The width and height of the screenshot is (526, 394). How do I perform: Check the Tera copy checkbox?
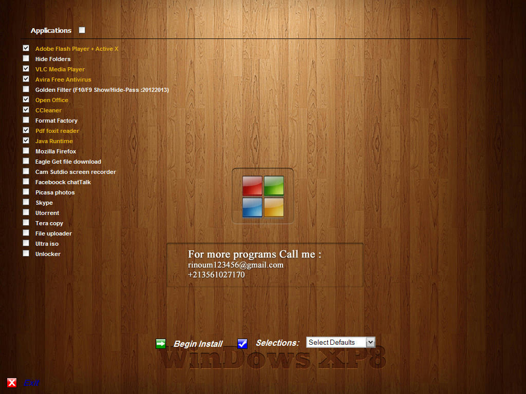click(x=26, y=223)
